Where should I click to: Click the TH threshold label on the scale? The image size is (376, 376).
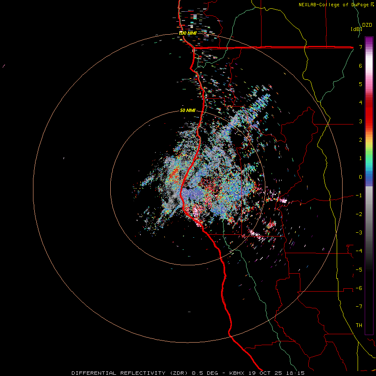click(359, 325)
